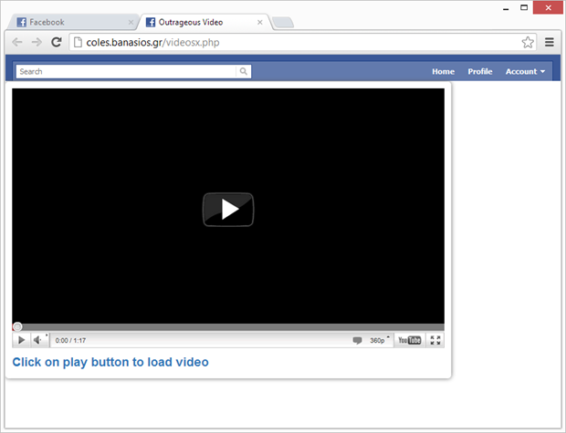The image size is (566, 433).
Task: Close the Outrageous Video tab
Action: pos(260,23)
